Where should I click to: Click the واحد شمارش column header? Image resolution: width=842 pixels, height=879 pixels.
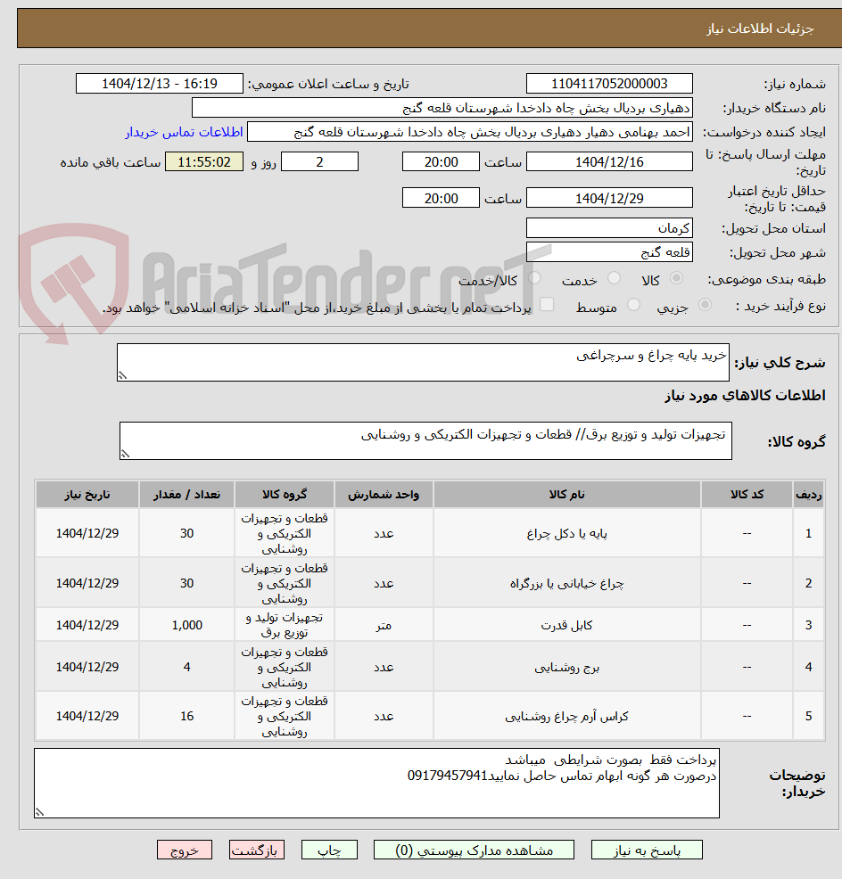click(384, 495)
